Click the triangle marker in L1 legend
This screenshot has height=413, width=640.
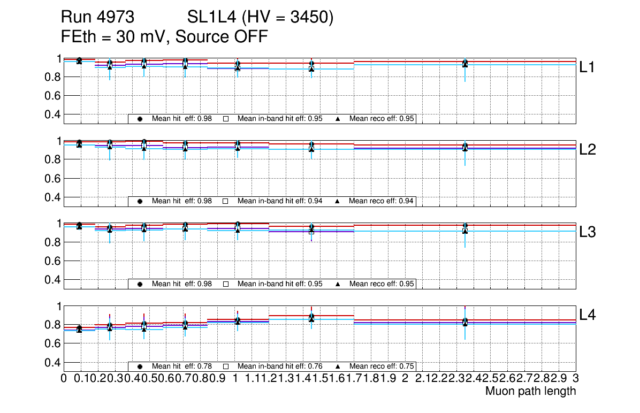[338, 119]
